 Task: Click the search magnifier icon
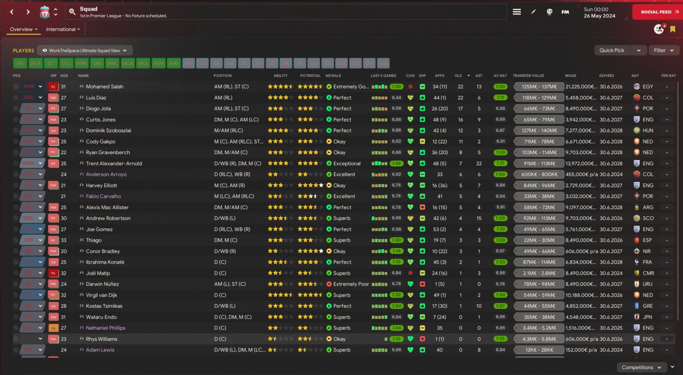coord(72,12)
